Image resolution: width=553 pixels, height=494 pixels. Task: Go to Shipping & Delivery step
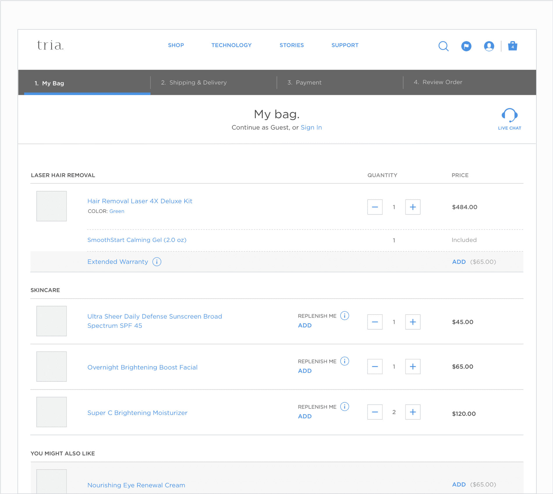coord(194,82)
